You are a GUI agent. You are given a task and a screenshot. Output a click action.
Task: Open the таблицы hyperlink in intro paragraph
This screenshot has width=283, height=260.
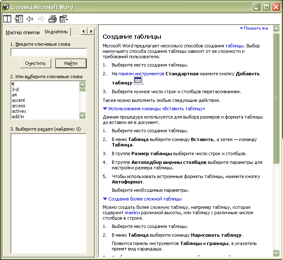click(234, 46)
